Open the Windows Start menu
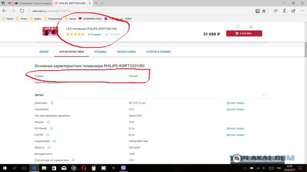 pos(4,168)
